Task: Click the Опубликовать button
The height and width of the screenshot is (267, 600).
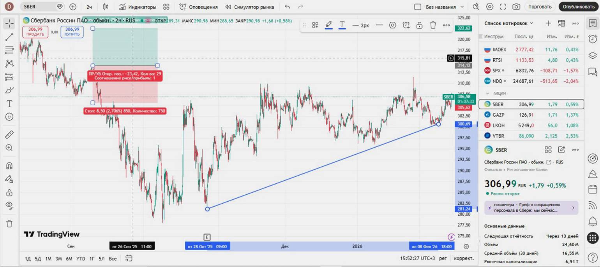Action: tap(579, 7)
